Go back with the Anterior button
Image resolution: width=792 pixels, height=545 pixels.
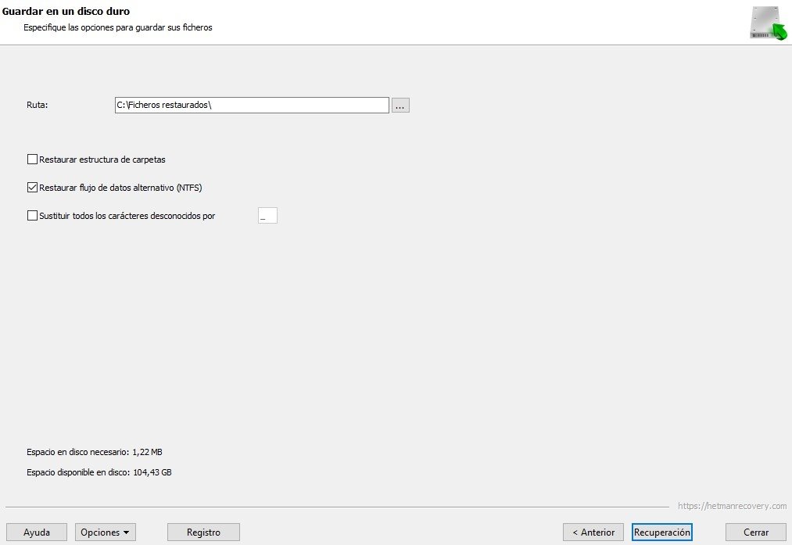593,532
